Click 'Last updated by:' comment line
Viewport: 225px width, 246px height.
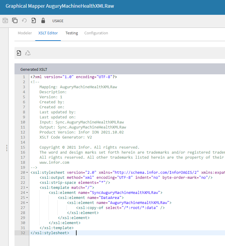click(57, 112)
